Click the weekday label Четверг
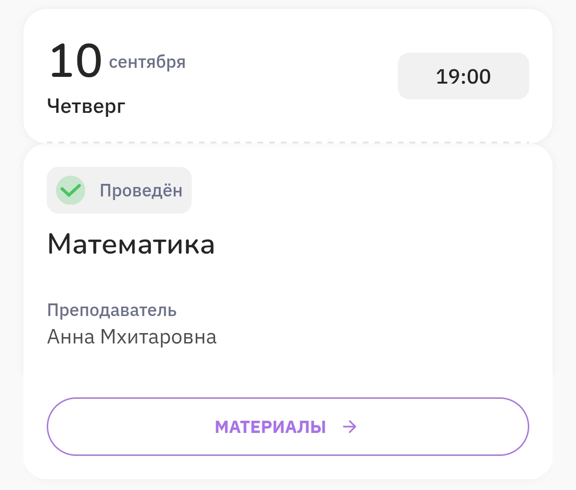The image size is (576, 490). [86, 107]
